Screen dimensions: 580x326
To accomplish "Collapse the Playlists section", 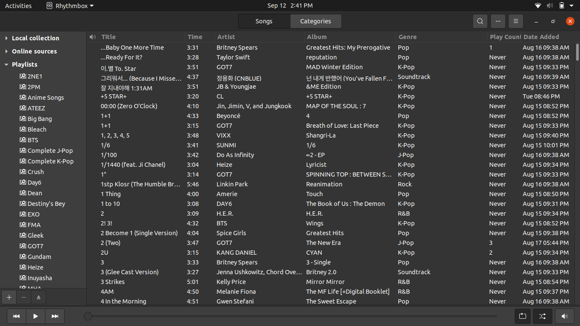I will click(6, 65).
